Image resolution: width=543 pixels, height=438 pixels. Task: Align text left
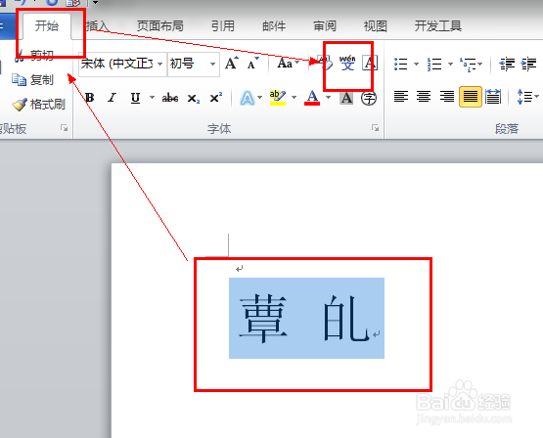[401, 97]
